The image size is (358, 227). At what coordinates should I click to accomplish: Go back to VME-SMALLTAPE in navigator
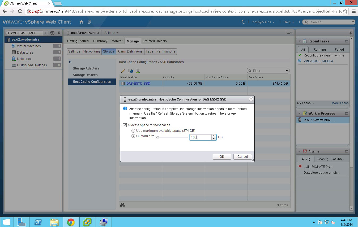(24, 33)
